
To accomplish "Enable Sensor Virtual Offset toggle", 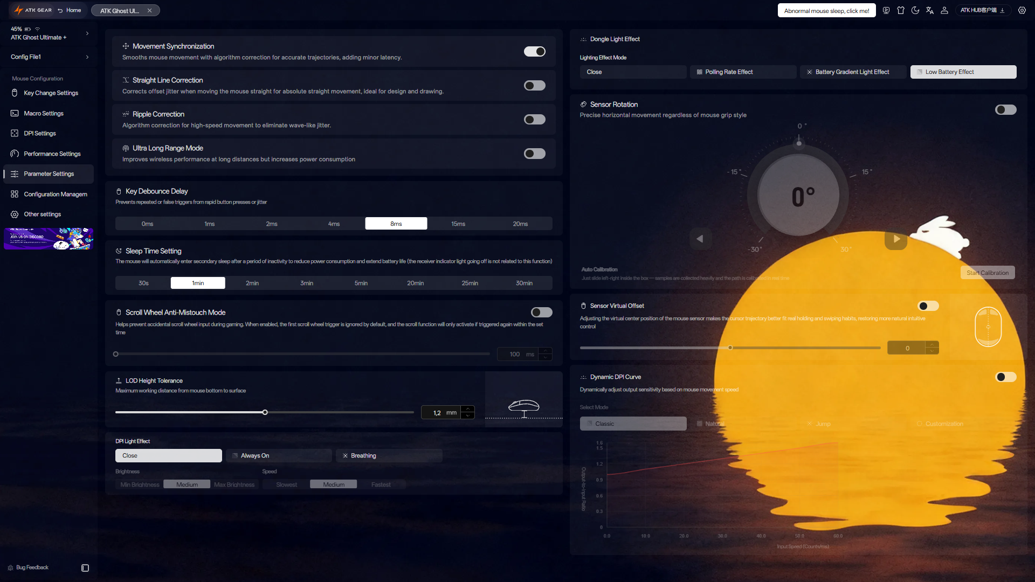I will [928, 306].
